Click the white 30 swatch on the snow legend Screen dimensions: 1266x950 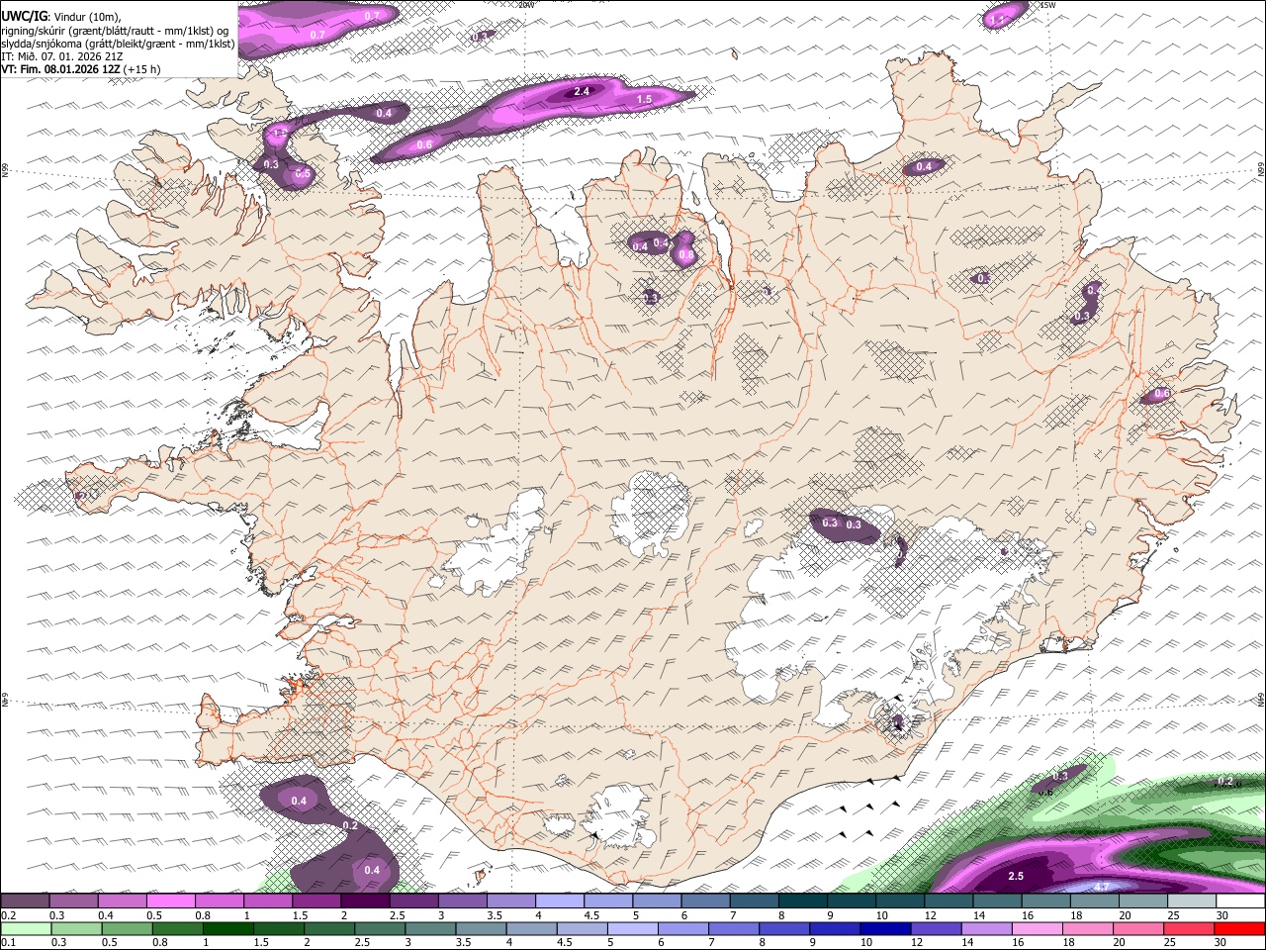pos(1241,901)
